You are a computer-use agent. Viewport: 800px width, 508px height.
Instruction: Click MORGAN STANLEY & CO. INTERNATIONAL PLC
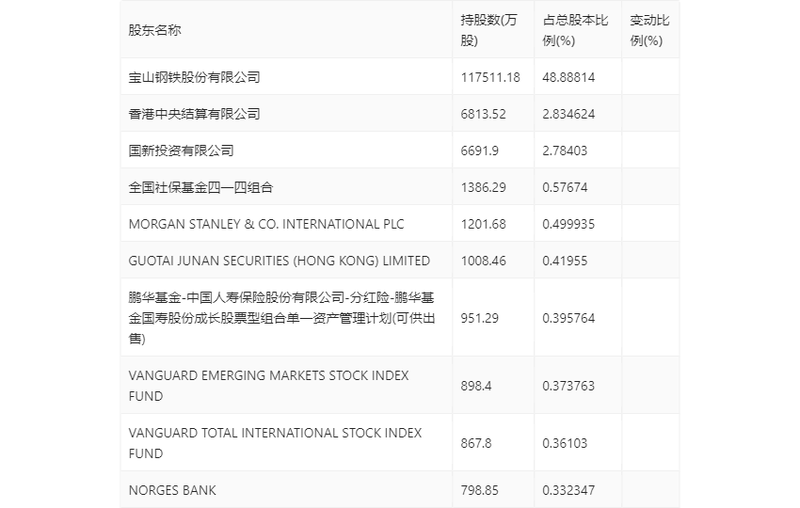click(266, 224)
